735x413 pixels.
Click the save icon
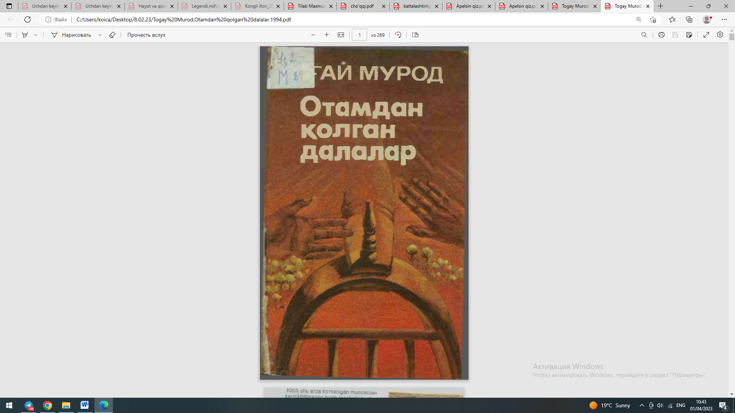675,35
